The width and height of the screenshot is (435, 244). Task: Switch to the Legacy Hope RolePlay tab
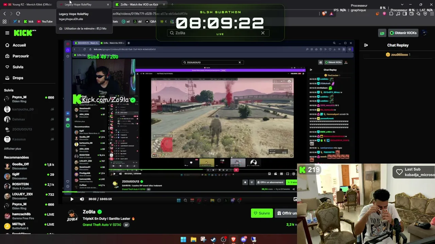coord(84,4)
